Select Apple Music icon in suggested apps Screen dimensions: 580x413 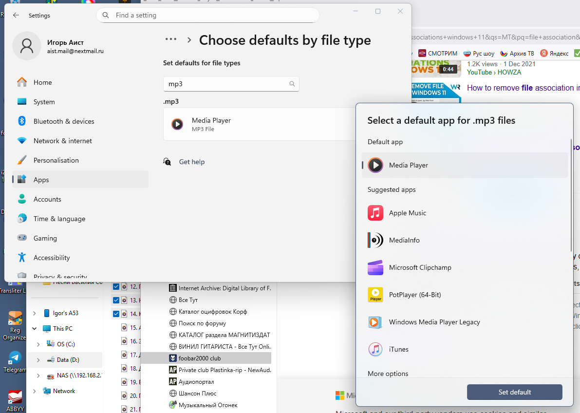point(375,213)
